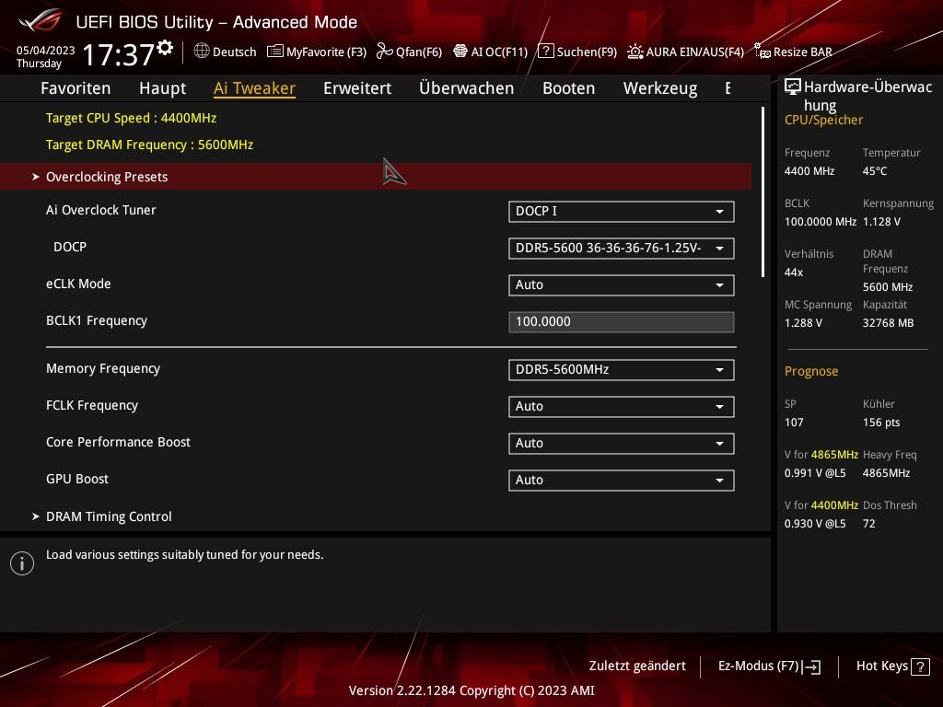Image resolution: width=943 pixels, height=707 pixels.
Task: Click the Resize BAR icon
Action: 762,52
